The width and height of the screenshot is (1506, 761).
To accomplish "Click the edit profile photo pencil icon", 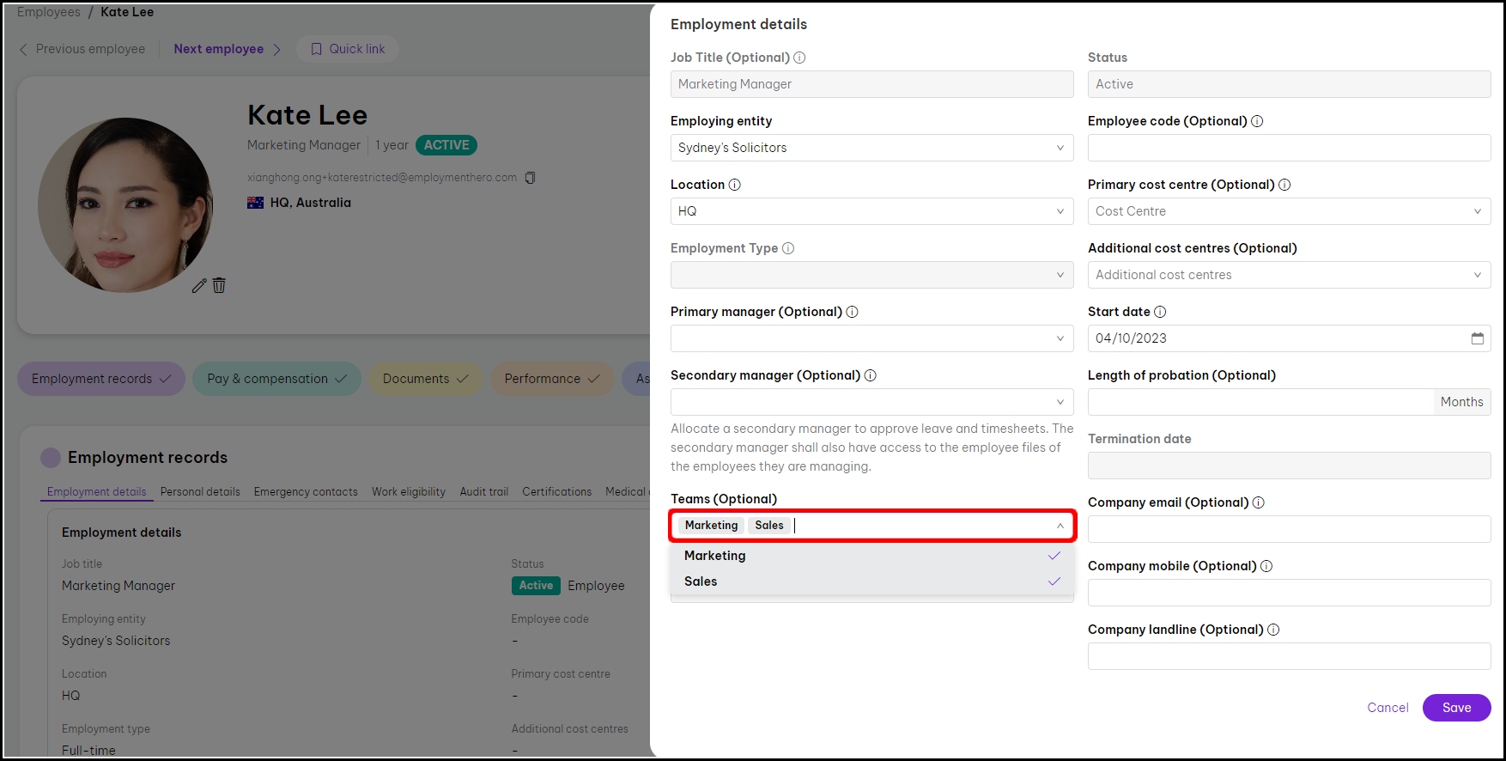I will [199, 285].
